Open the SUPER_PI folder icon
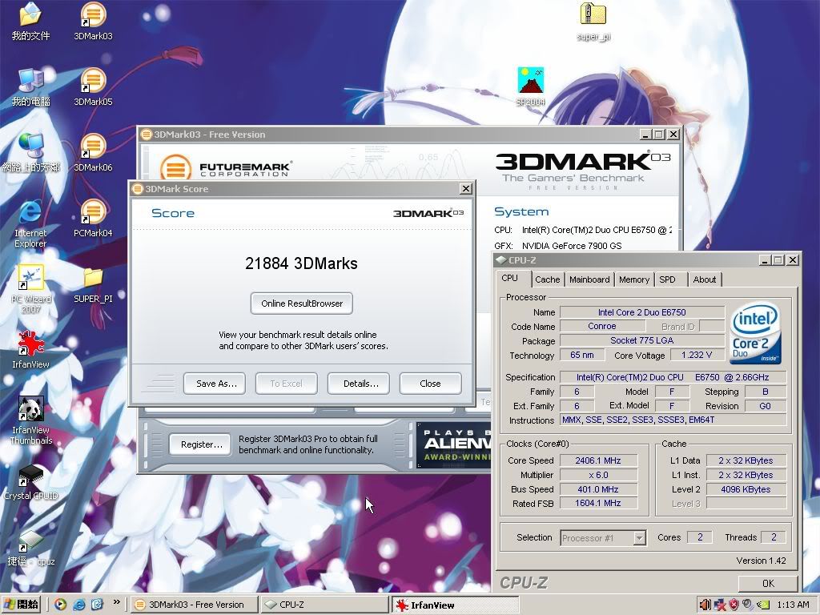The image size is (820, 615). (93, 279)
